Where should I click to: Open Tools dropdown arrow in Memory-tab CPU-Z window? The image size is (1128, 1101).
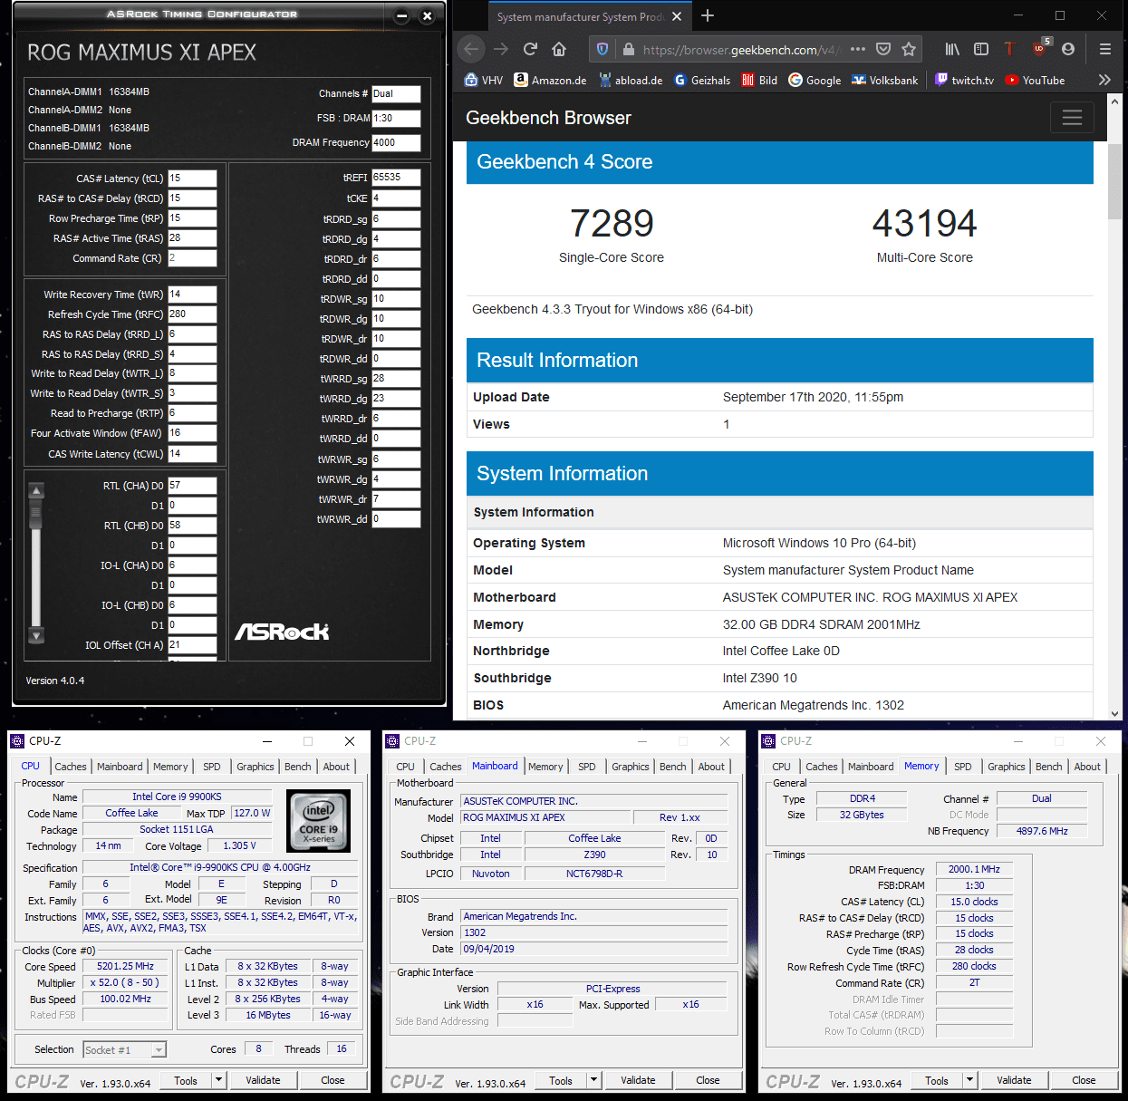click(x=969, y=1080)
